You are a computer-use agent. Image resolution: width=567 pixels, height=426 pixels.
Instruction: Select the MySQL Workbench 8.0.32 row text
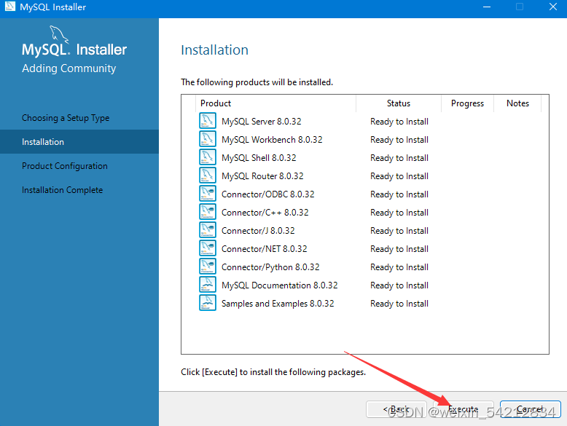272,140
